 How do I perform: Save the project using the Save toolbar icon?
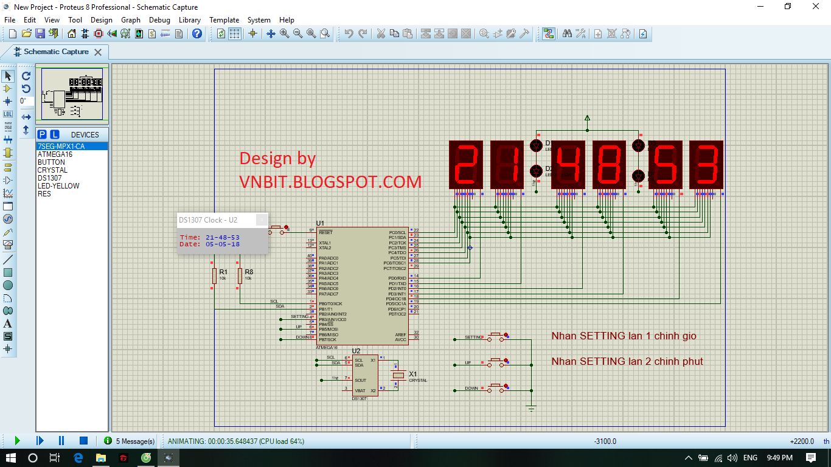pyautogui.click(x=40, y=33)
